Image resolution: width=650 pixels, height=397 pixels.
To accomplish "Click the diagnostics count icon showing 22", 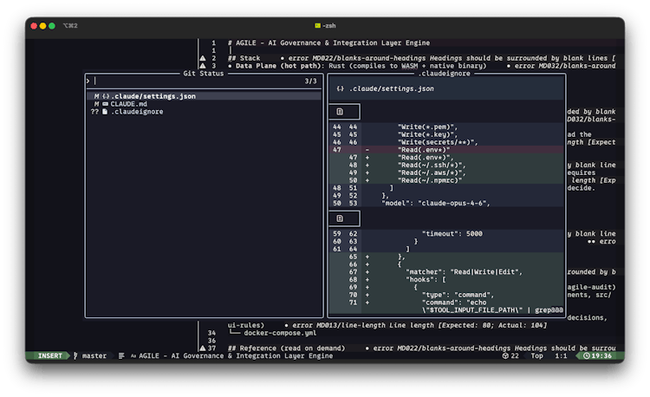I will tap(504, 355).
